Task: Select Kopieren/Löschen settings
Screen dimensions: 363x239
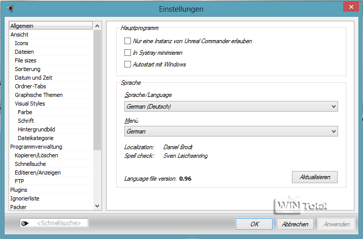Action: tap(51, 155)
